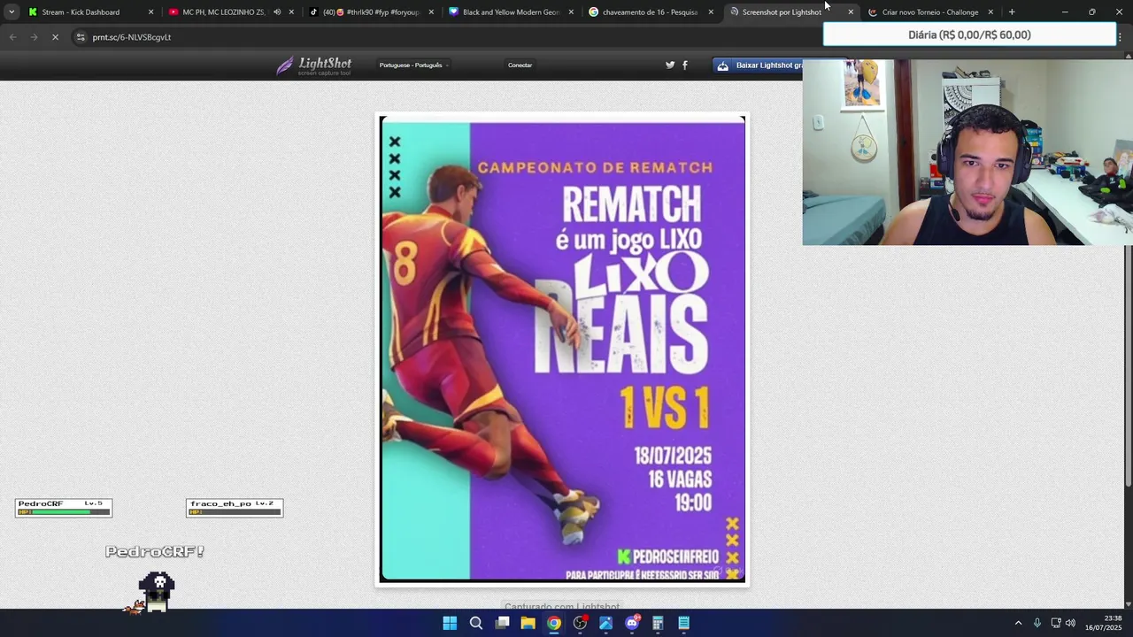Screen dimensions: 1133x637
Task: Click the Diária donation goal bar
Action: pos(969,35)
